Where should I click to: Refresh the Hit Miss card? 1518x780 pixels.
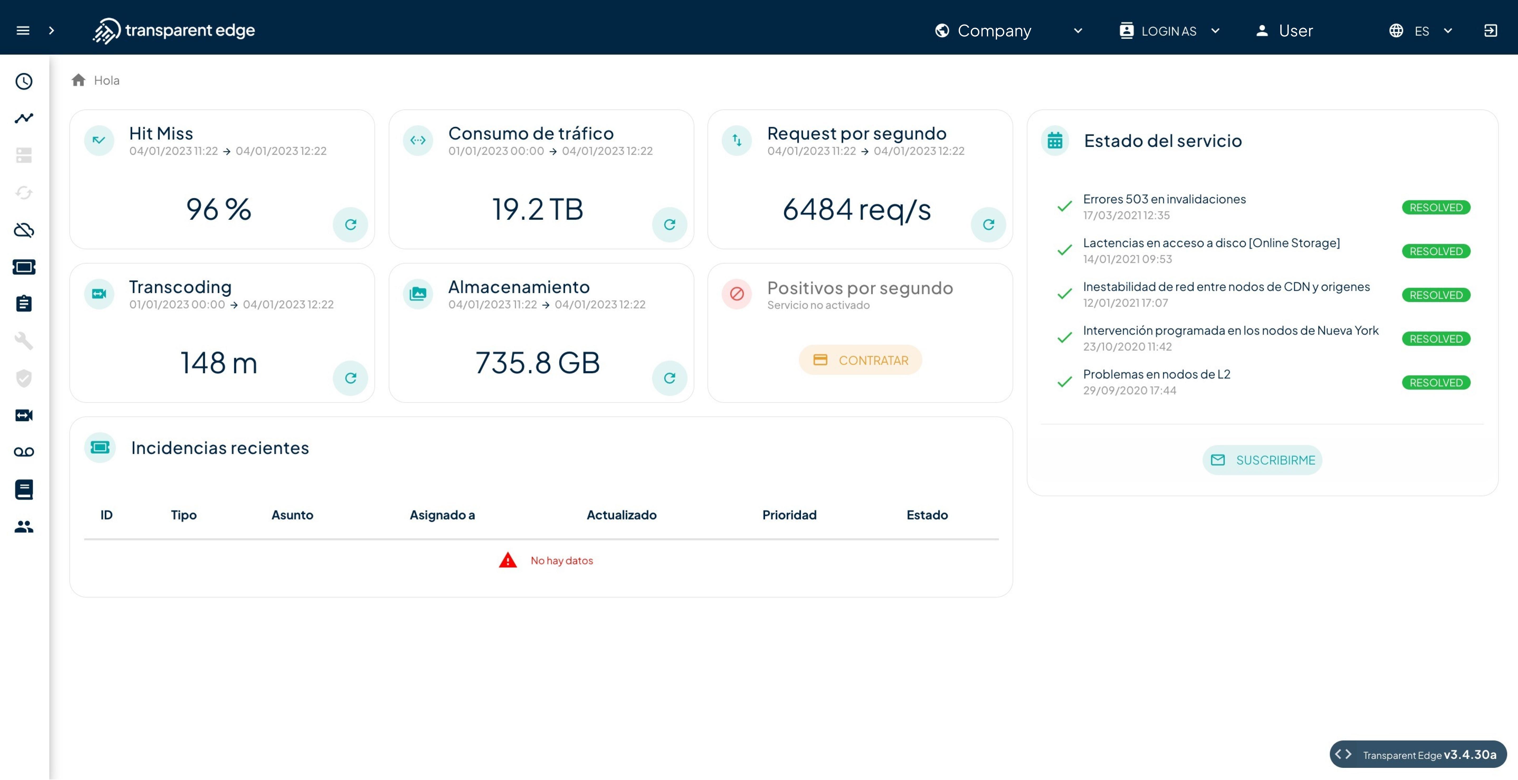[351, 224]
